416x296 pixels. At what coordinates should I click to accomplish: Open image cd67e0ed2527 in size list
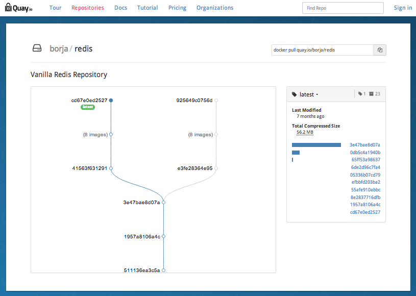[x=365, y=212]
